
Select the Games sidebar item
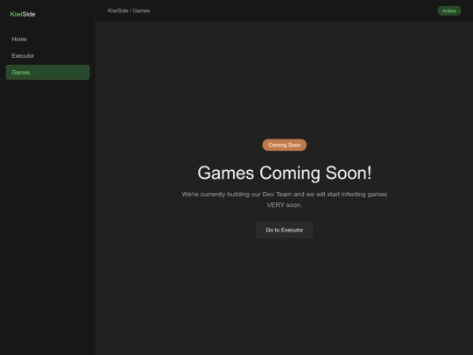(x=47, y=73)
